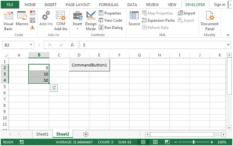Switch to Normal view

coord(143,142)
